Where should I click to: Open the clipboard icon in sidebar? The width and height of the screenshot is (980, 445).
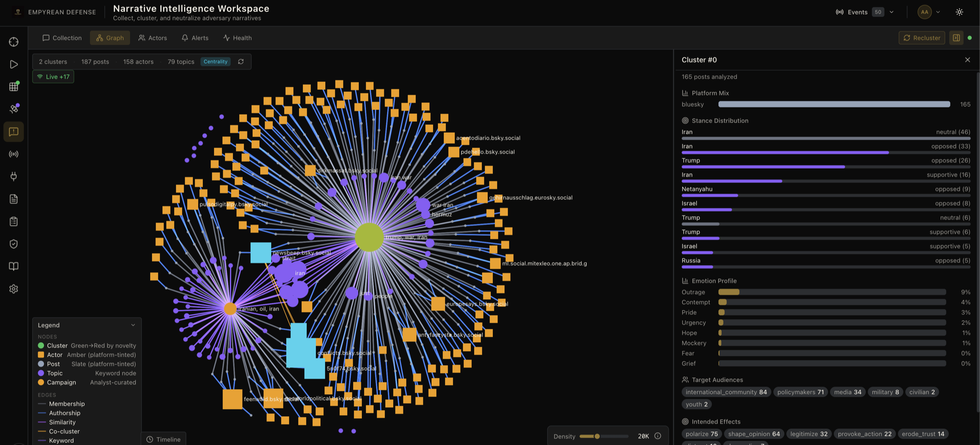(x=13, y=222)
